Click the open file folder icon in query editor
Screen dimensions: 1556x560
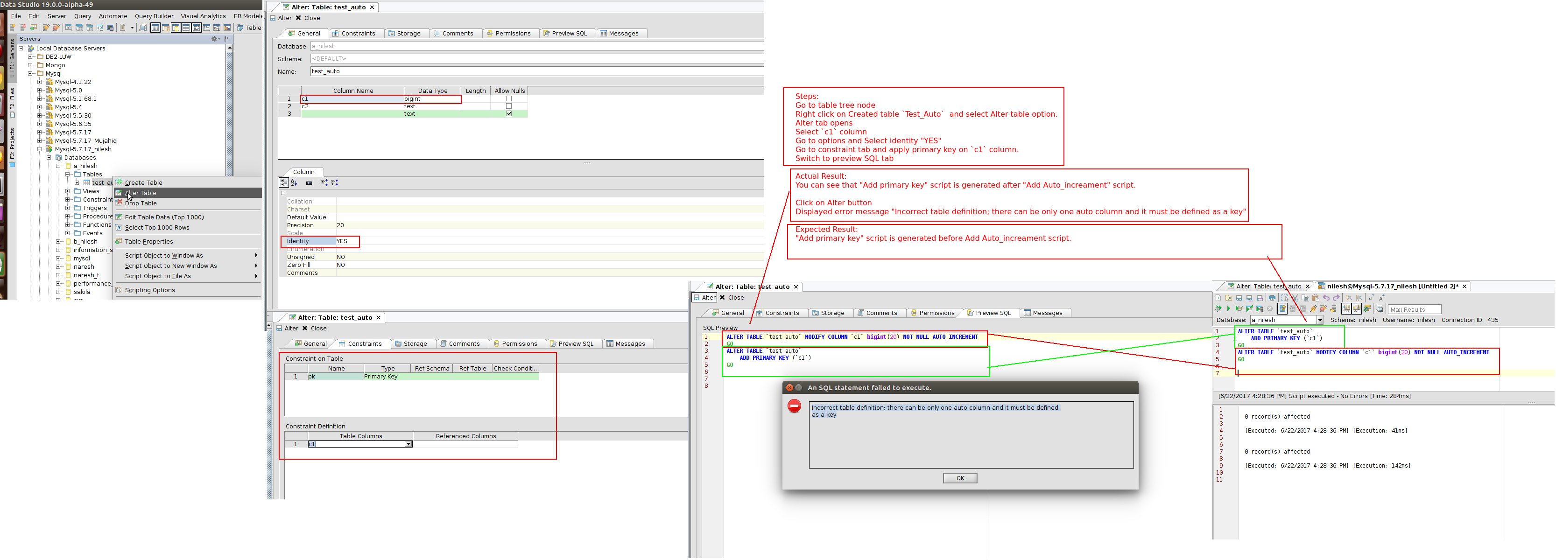[x=1229, y=298]
